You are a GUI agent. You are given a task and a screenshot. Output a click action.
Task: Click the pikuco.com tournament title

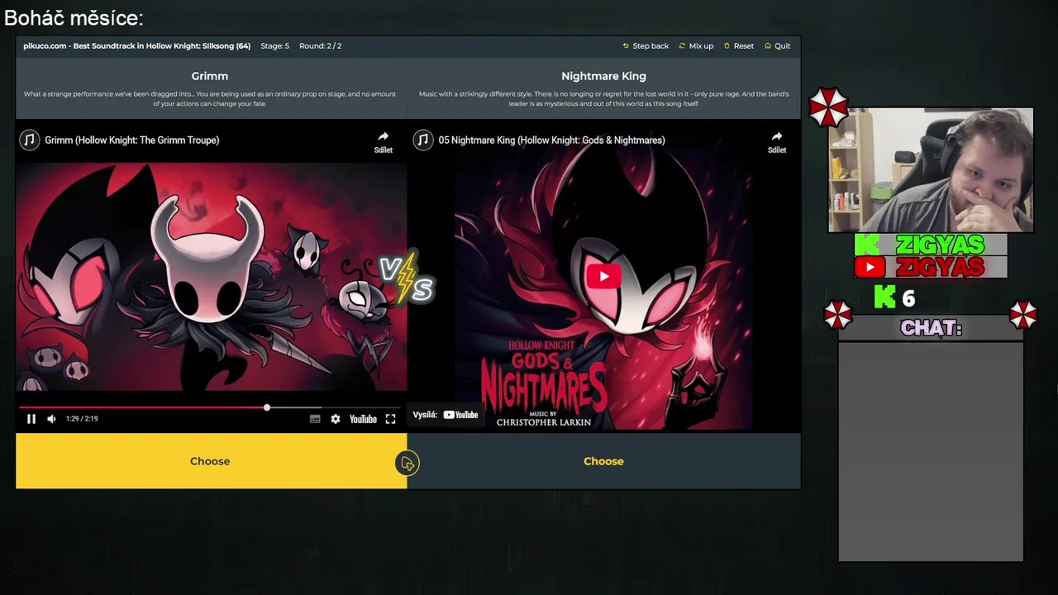pyautogui.click(x=136, y=46)
